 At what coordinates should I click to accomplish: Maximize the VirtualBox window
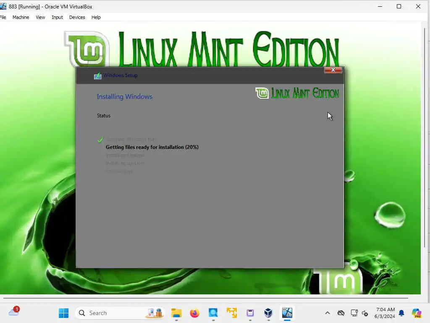coord(399,6)
